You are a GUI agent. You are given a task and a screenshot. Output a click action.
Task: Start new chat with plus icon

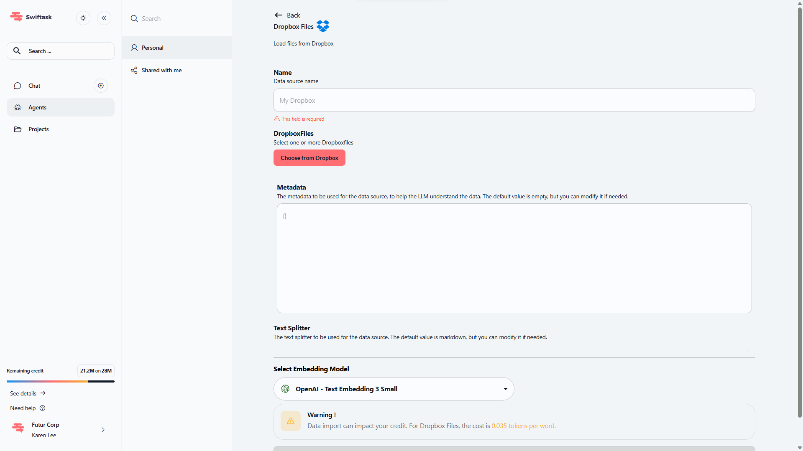[101, 86]
